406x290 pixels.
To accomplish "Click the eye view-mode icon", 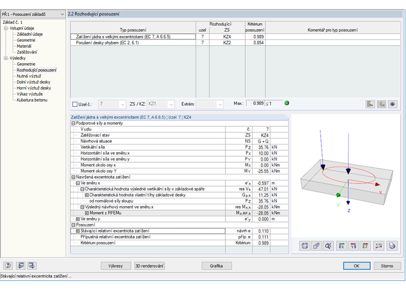I will 393,104.
